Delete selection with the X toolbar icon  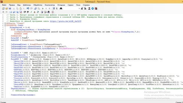[x=24, y=8]
